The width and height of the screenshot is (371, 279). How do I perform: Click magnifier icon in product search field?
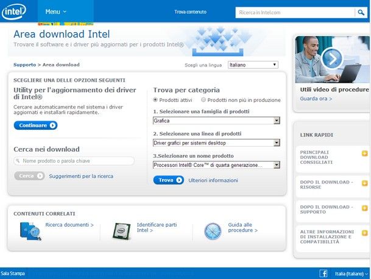(18, 161)
